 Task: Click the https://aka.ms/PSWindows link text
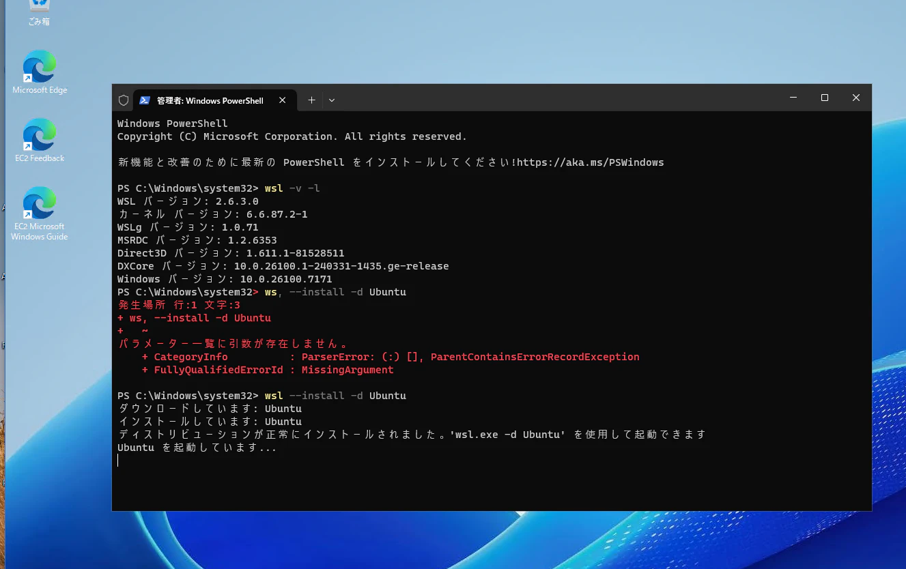[x=591, y=162]
